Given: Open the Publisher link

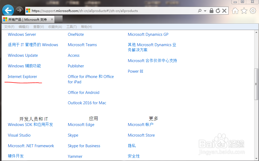Looking at the screenshot, I should (x=76, y=66).
